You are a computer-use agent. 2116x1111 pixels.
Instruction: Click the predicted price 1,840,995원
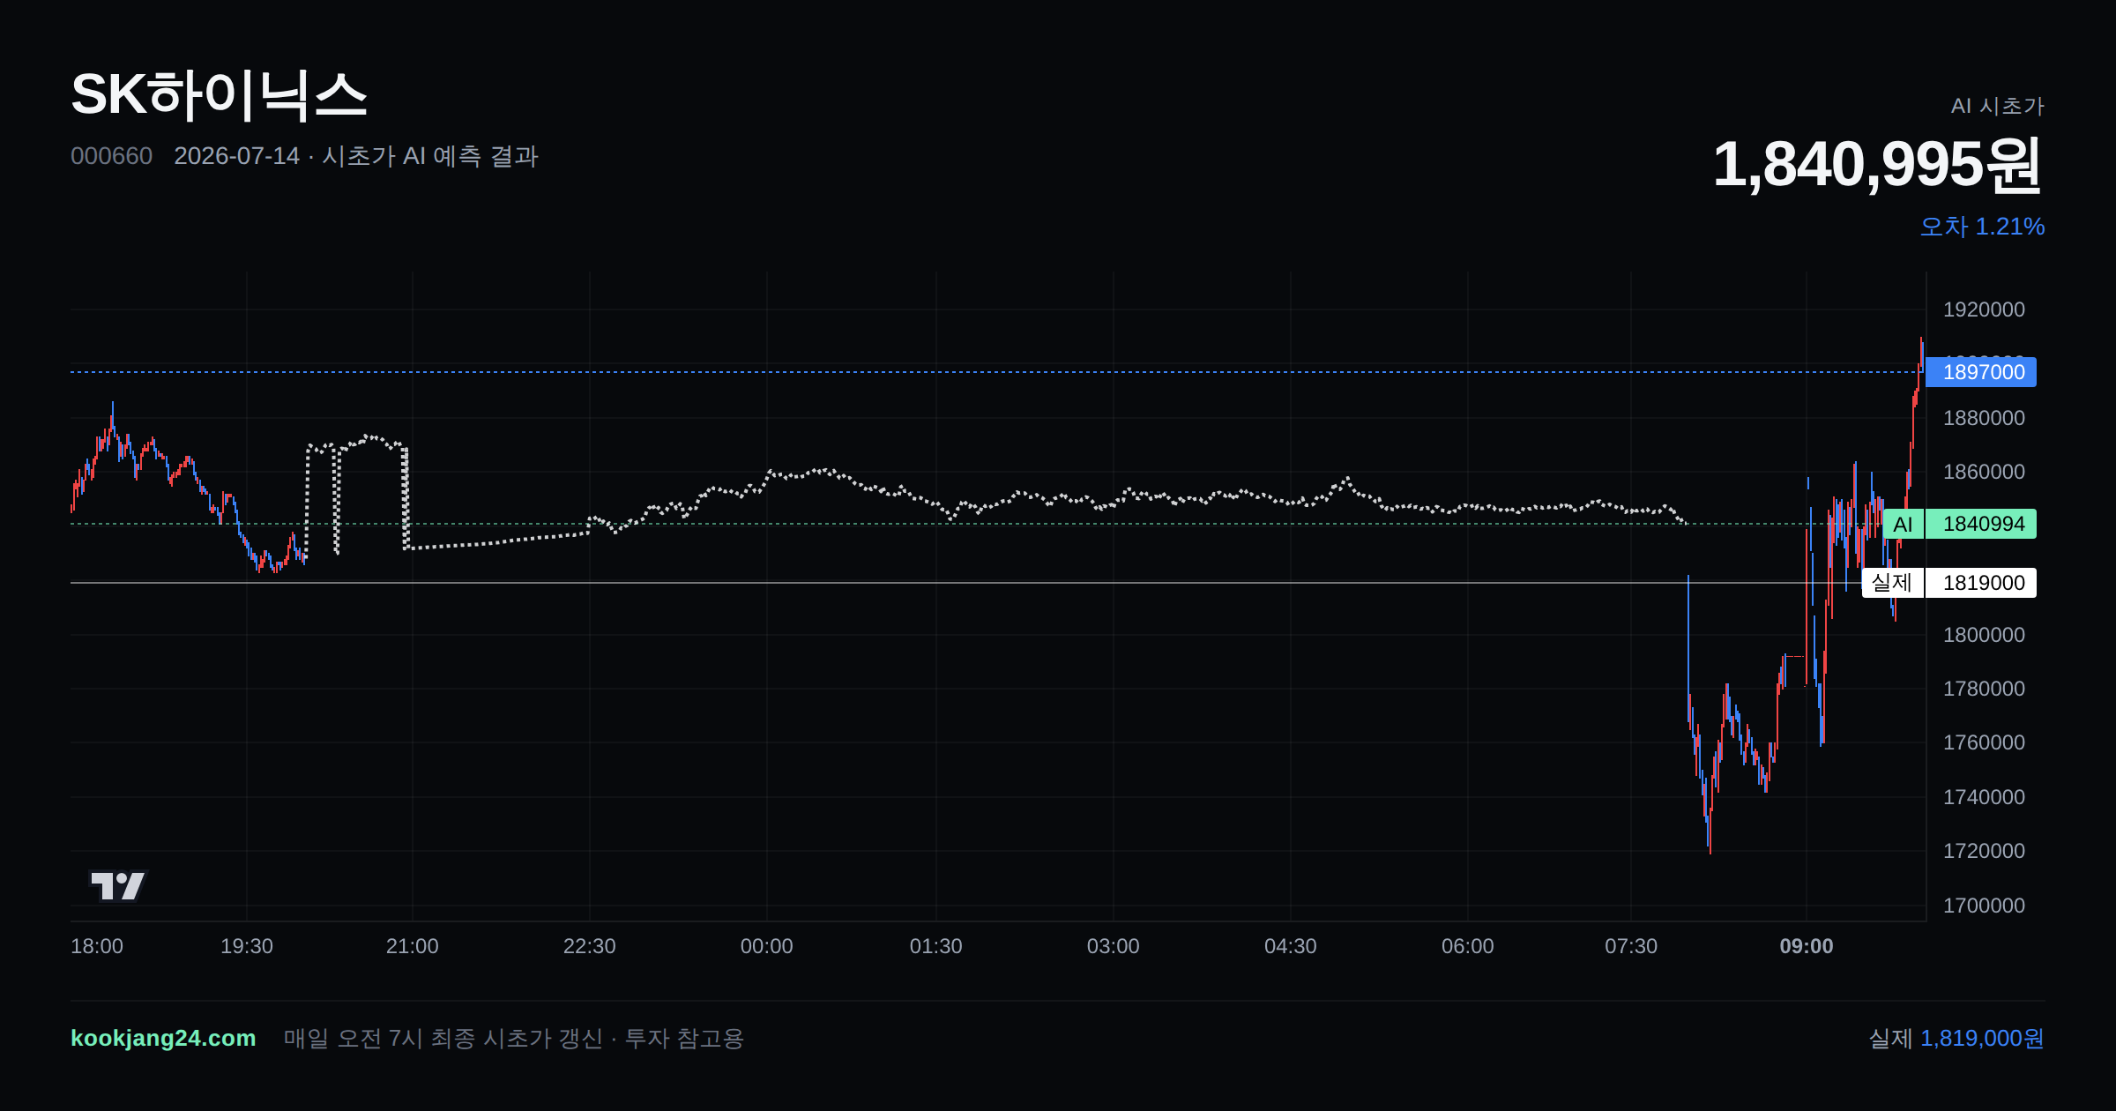(x=1877, y=164)
